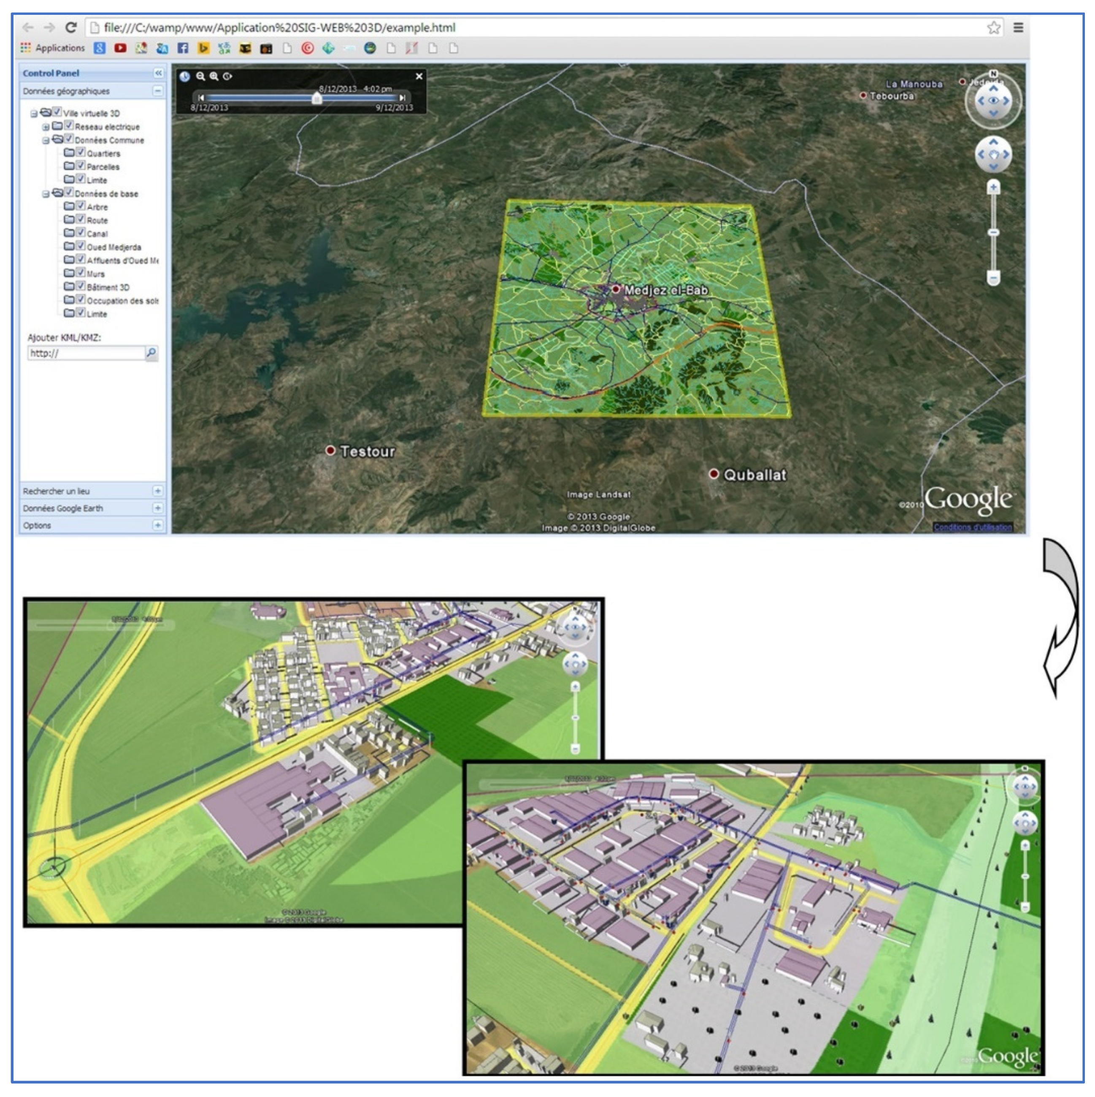Select the Options header label

point(37,526)
